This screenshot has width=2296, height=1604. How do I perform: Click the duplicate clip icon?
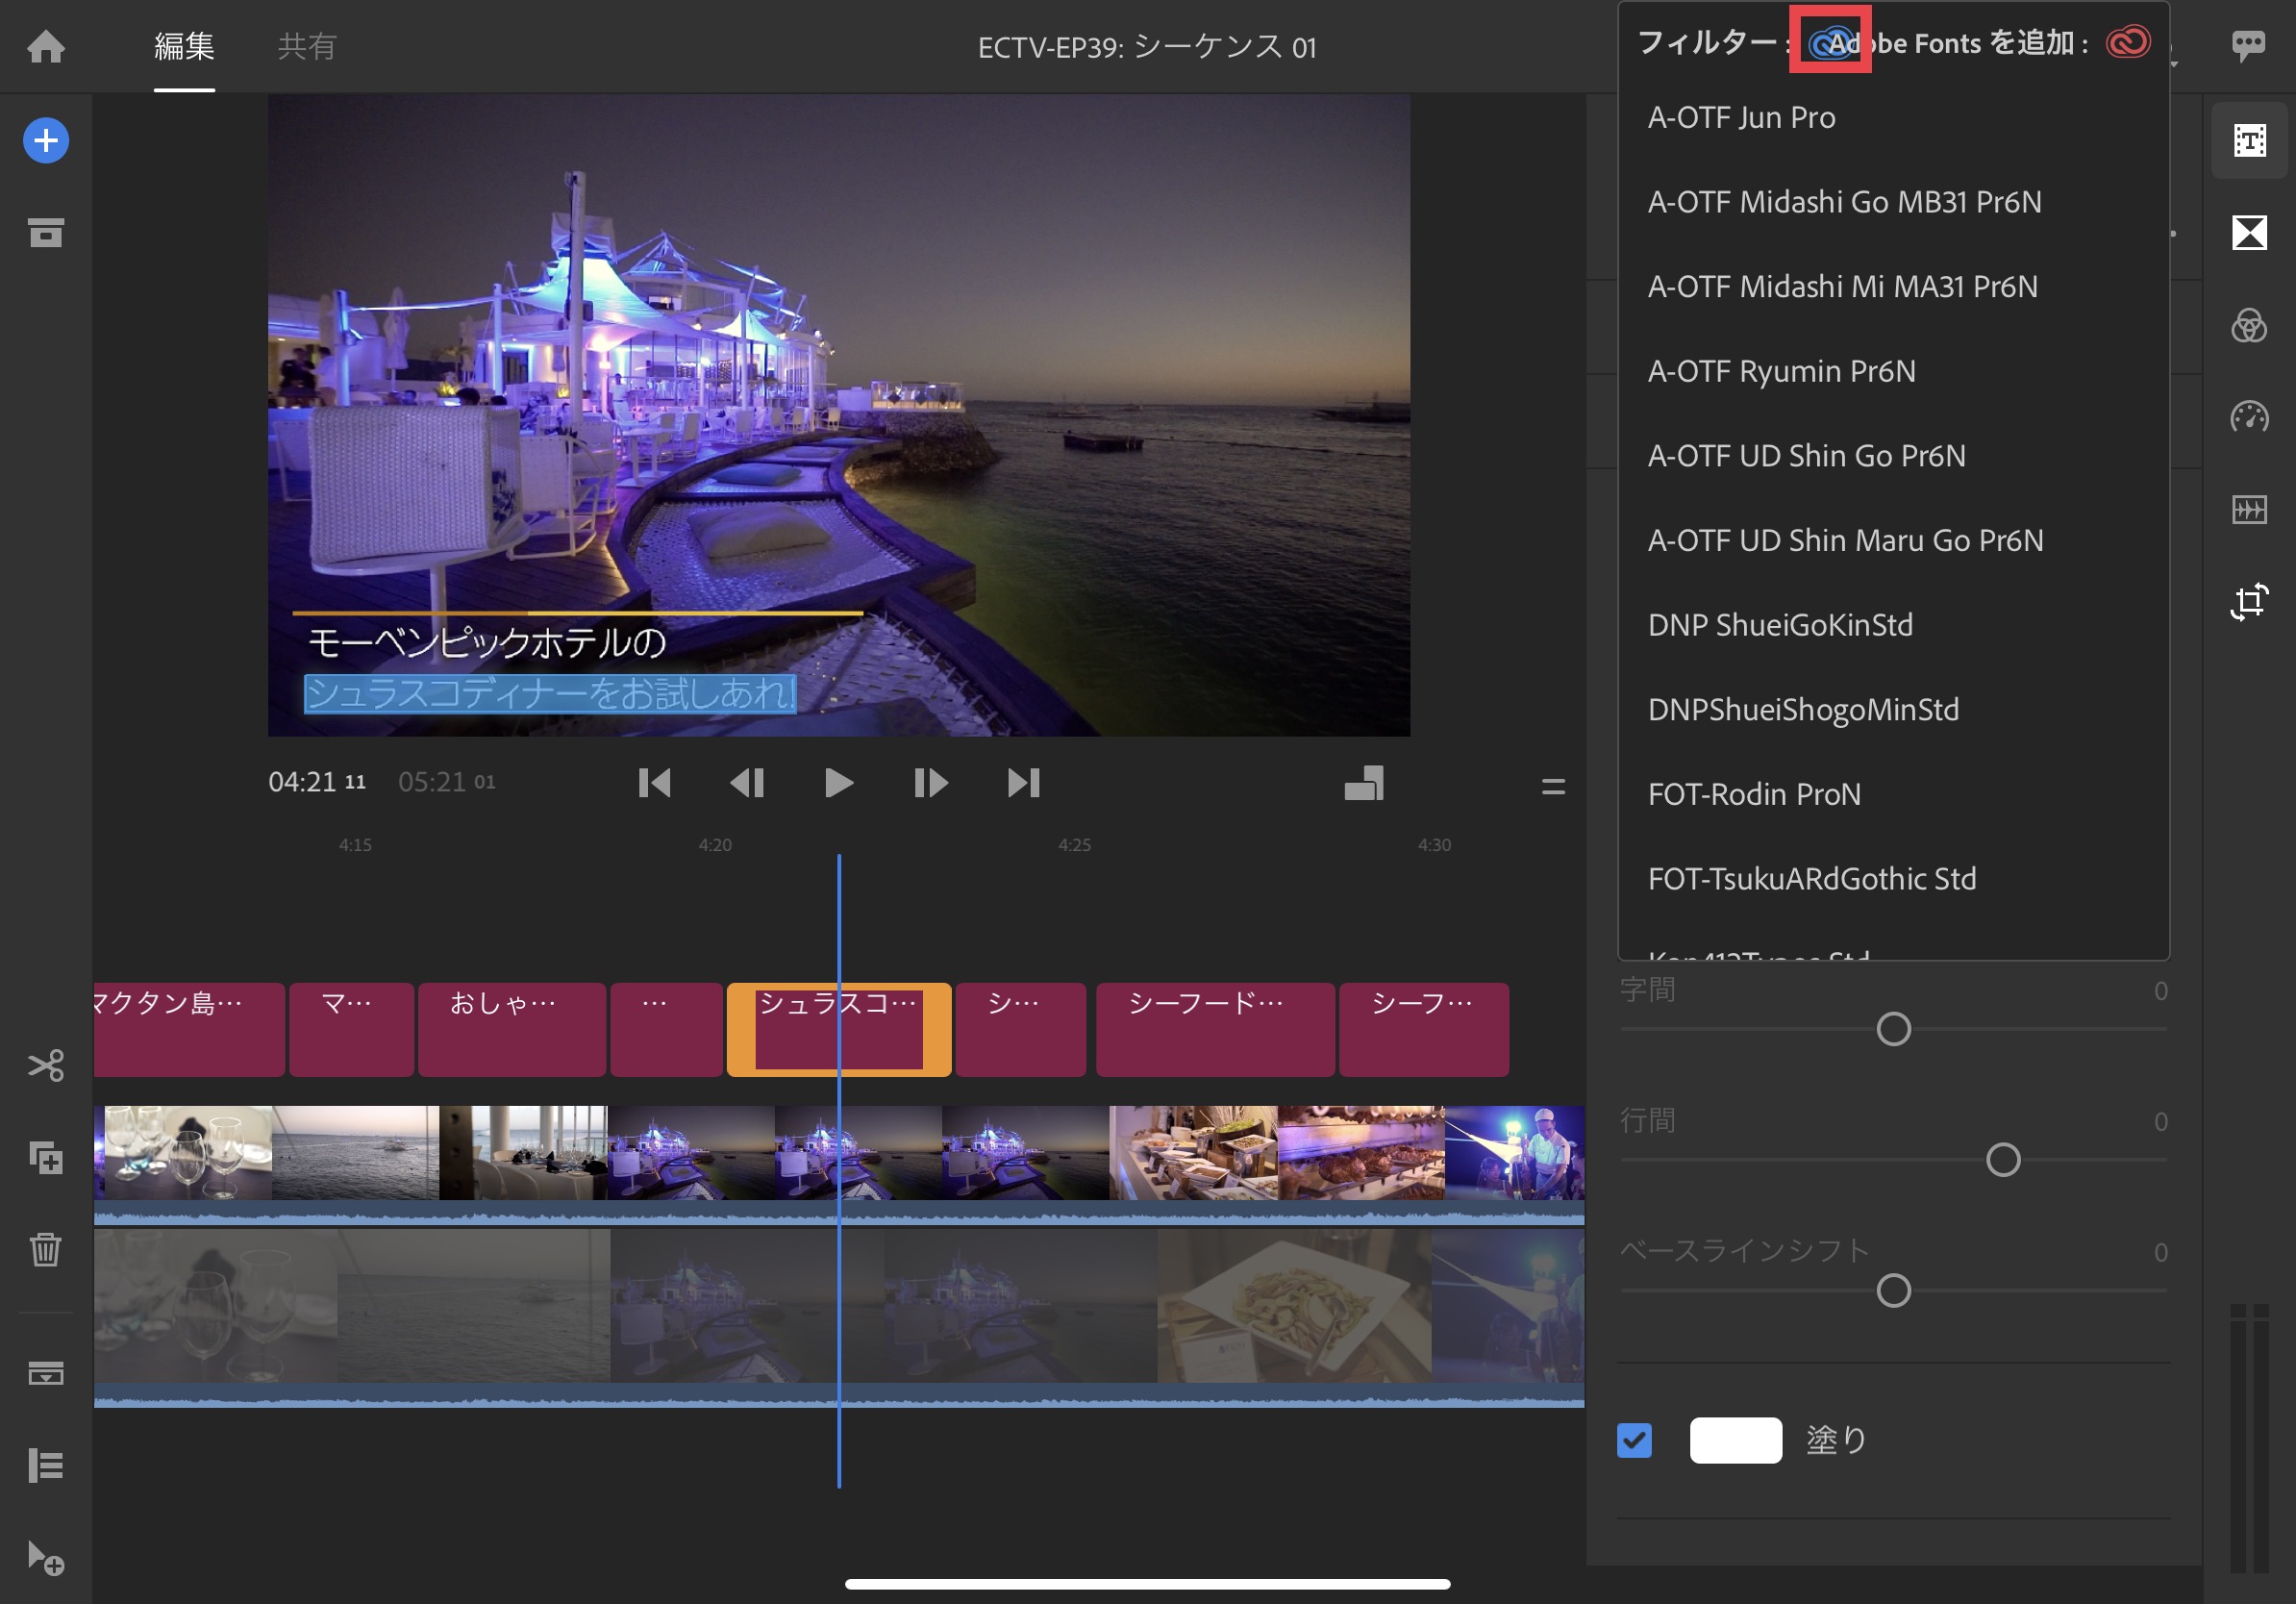46,1158
